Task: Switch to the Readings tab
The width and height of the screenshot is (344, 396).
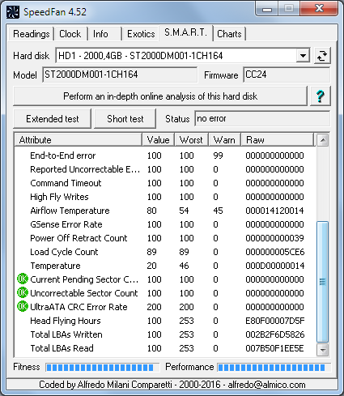Action: [x=32, y=34]
